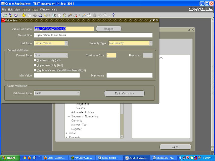Select Administer Folders in Navigator
215x161 pixels.
[x=83, y=112]
